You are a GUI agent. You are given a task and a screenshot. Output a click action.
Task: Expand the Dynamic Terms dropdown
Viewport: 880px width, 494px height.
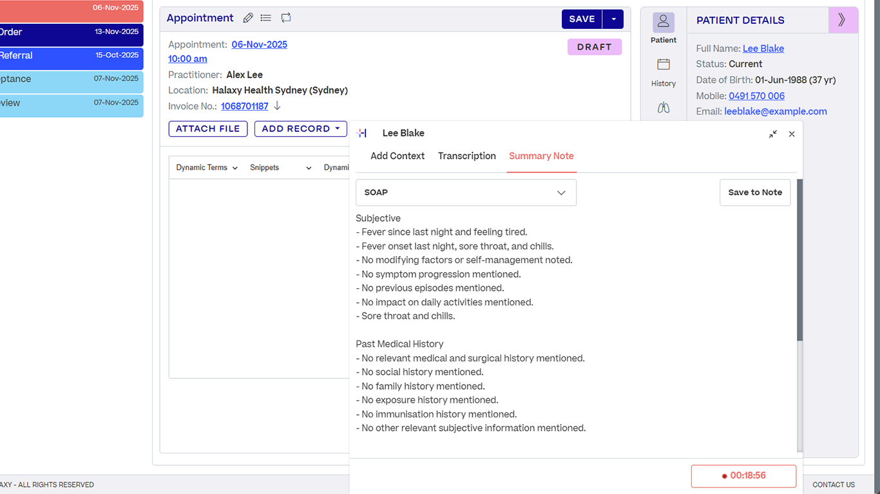(207, 167)
